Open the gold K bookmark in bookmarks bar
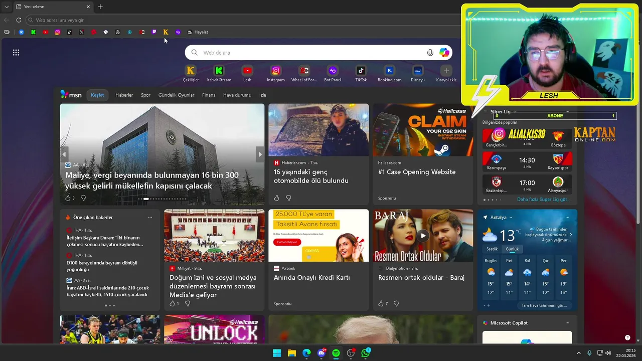 tap(166, 32)
